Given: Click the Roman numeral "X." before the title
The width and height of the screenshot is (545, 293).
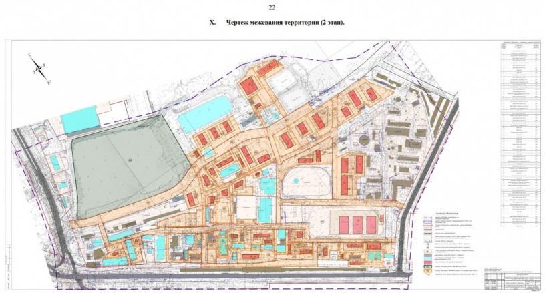Looking at the screenshot, I should [x=213, y=23].
